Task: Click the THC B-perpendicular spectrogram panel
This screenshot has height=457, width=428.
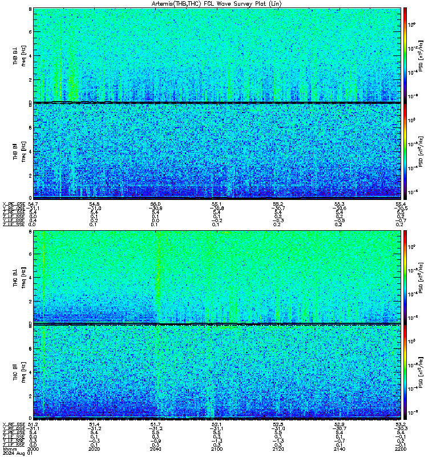Action: click(x=217, y=277)
